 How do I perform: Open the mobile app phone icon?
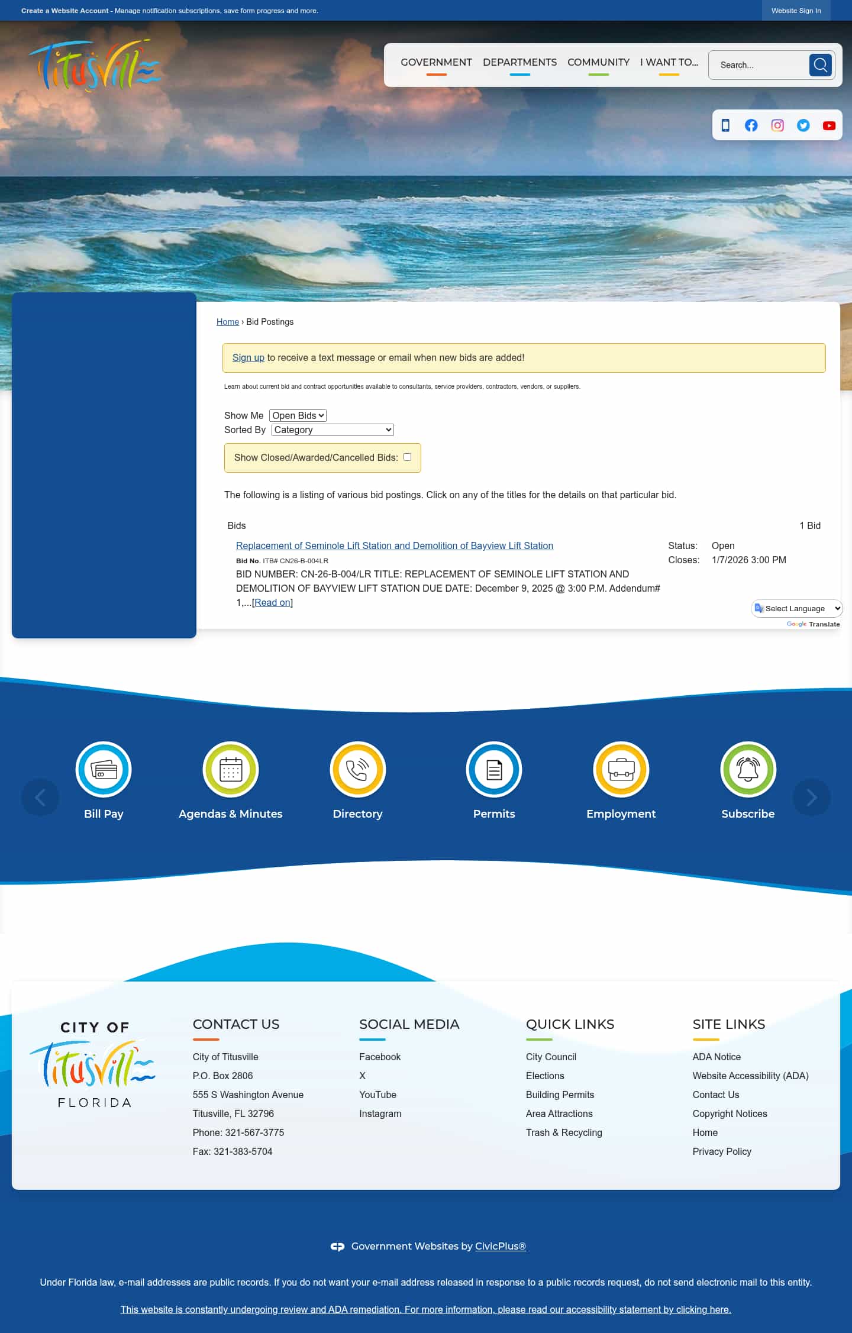[725, 125]
